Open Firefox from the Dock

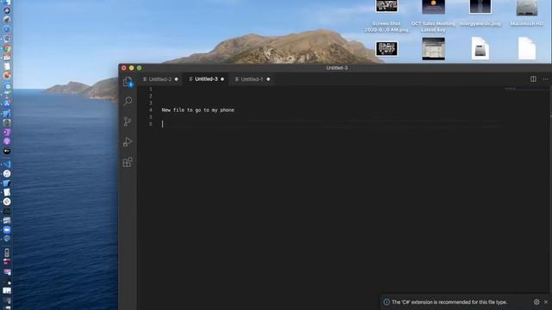pos(7,76)
